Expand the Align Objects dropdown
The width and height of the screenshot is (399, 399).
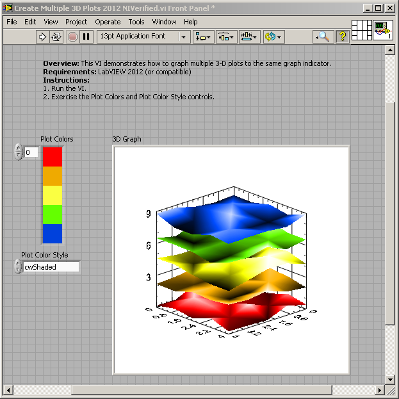click(x=204, y=37)
